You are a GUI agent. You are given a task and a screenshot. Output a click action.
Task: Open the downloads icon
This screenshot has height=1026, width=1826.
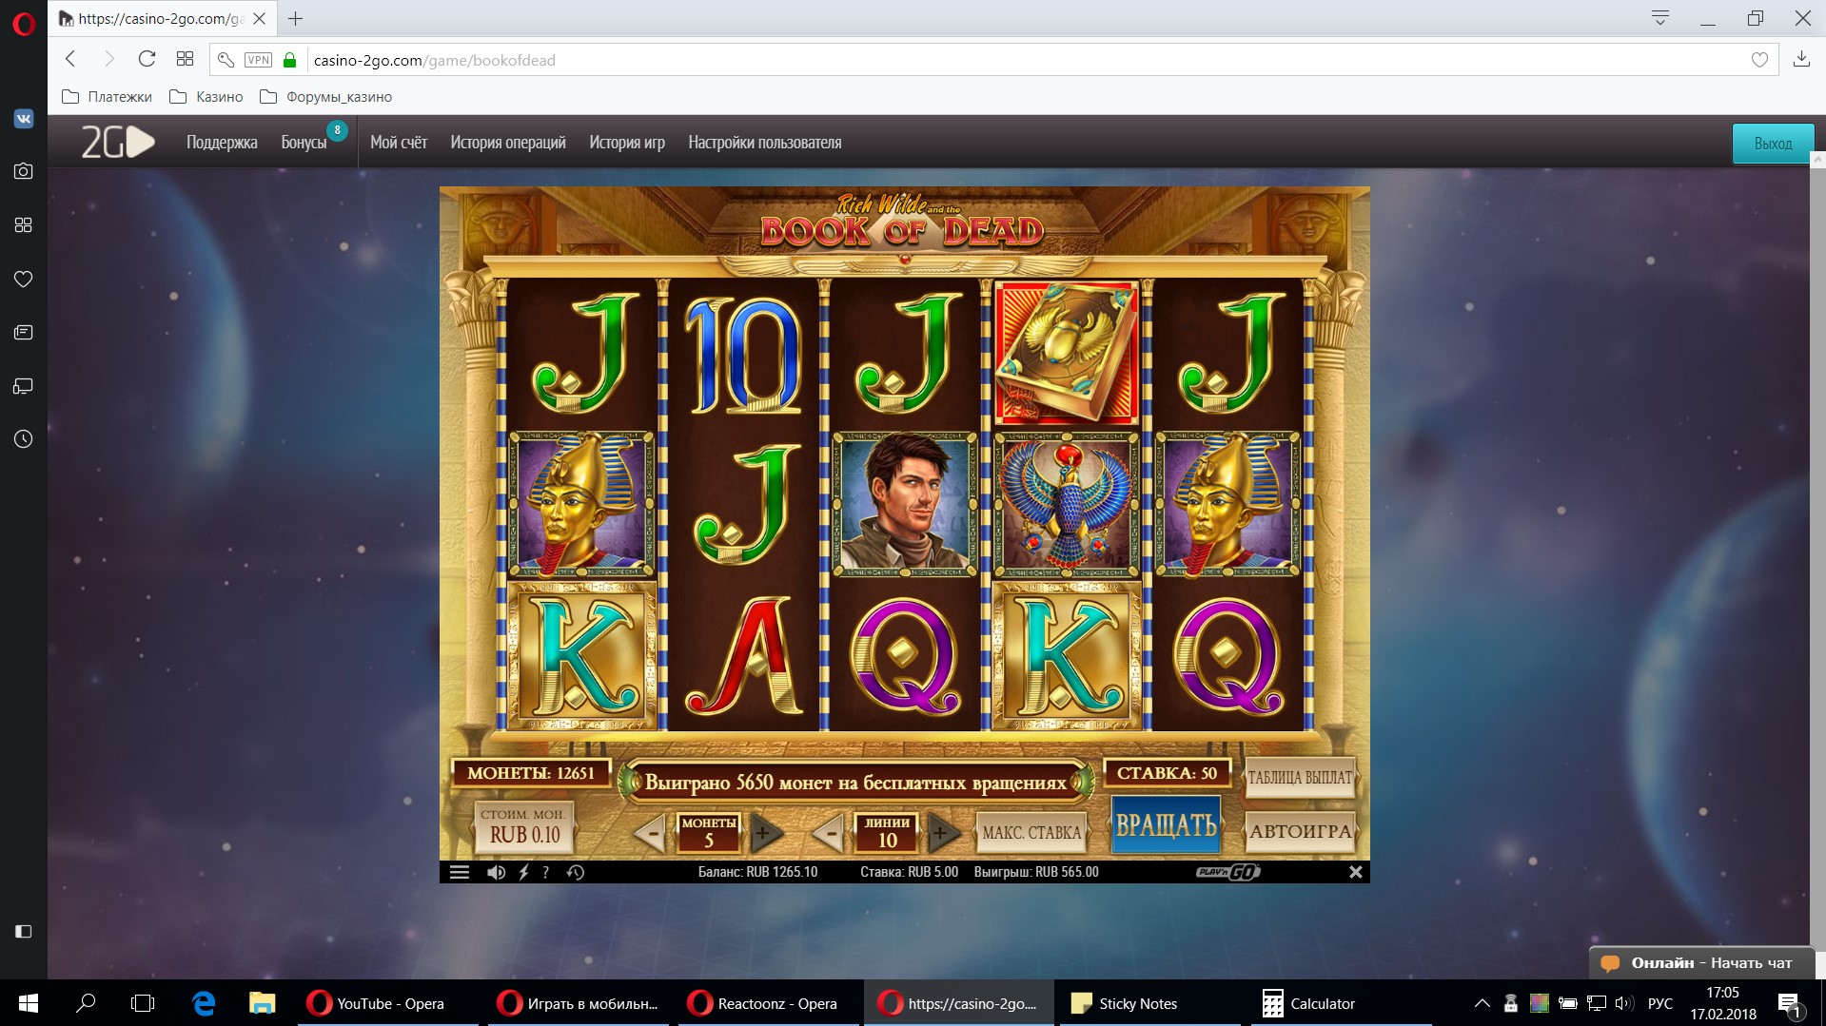pyautogui.click(x=1801, y=59)
